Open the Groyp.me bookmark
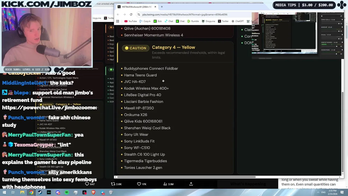348x196 pixels. [208, 21]
